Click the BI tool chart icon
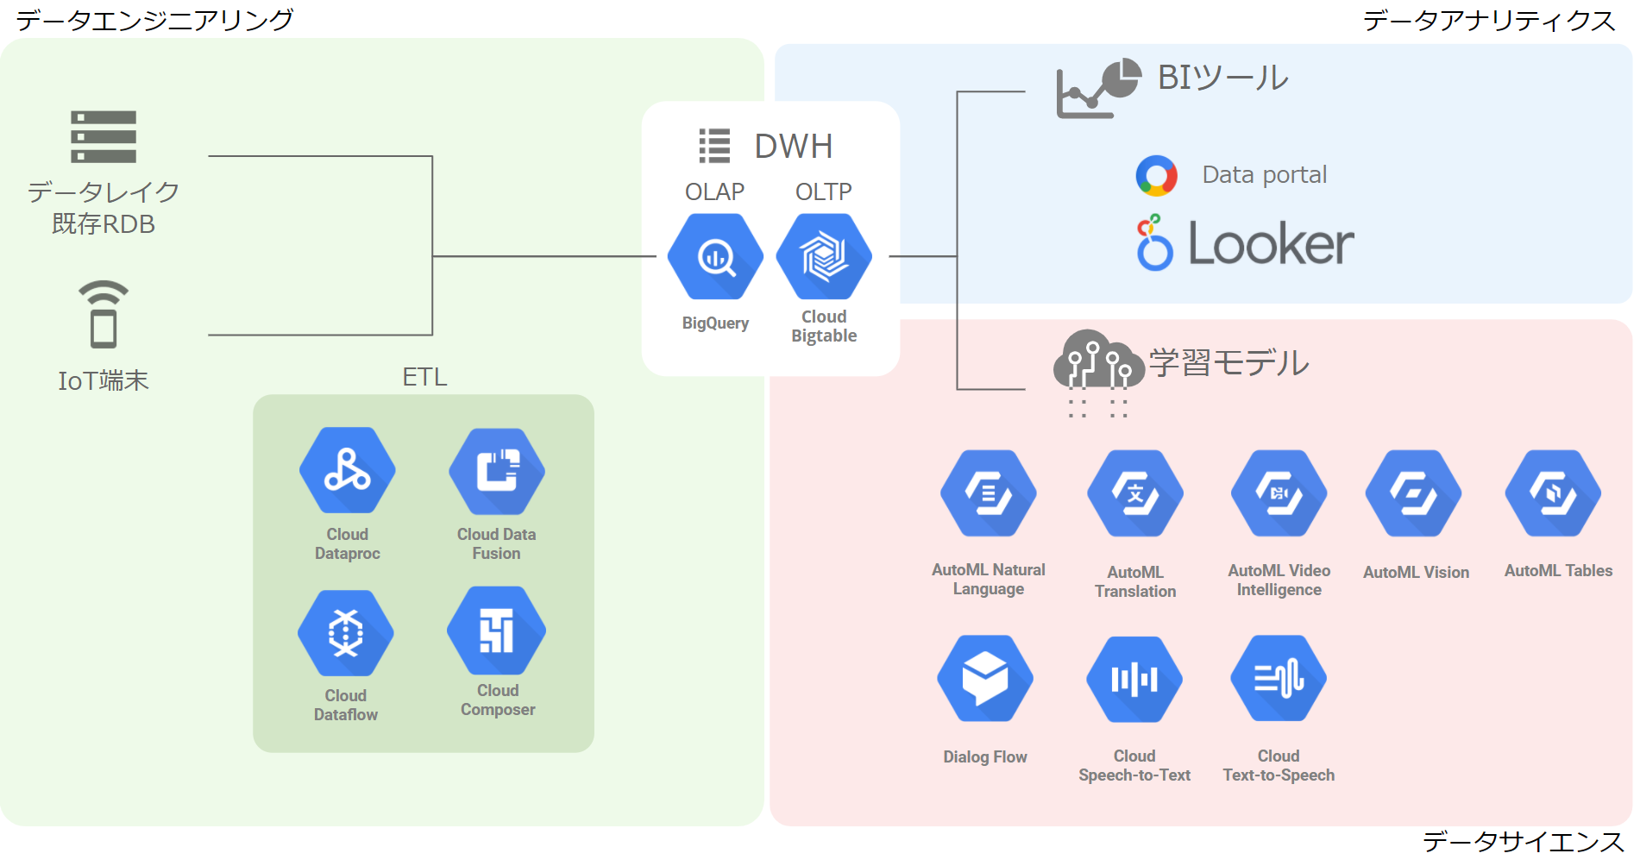 (1099, 88)
